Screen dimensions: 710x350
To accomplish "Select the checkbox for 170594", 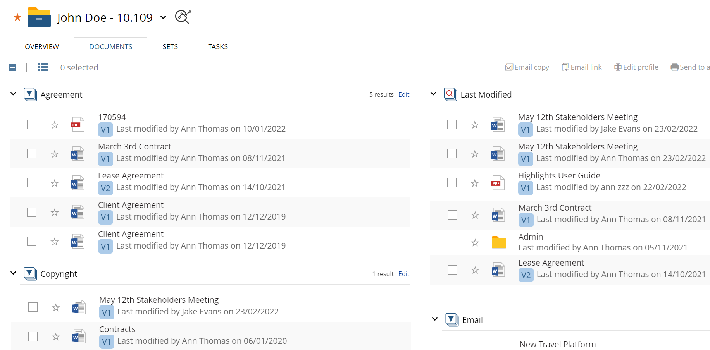I will tap(31, 124).
